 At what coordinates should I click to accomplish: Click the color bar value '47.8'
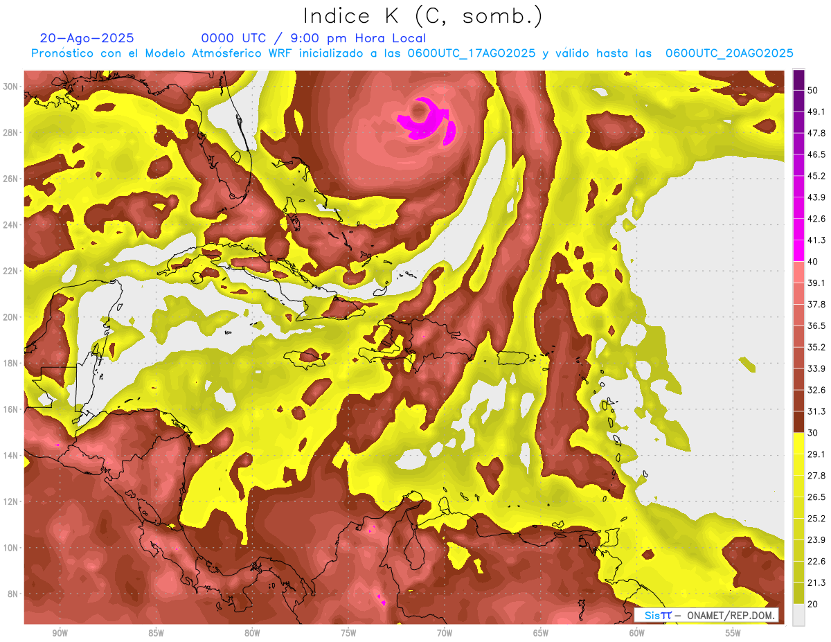pyautogui.click(x=816, y=133)
